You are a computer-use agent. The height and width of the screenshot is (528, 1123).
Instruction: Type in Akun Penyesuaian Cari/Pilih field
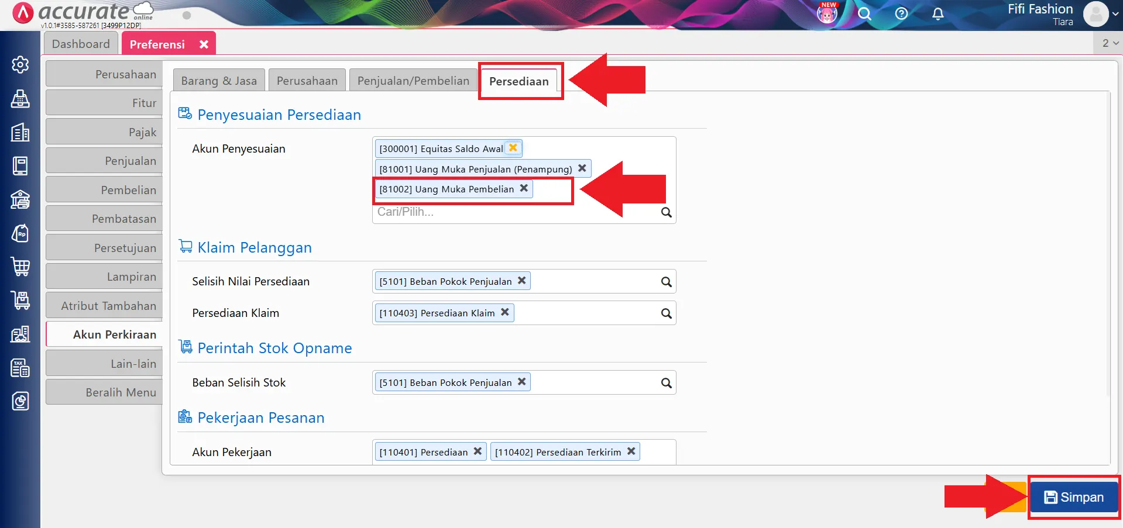point(515,212)
